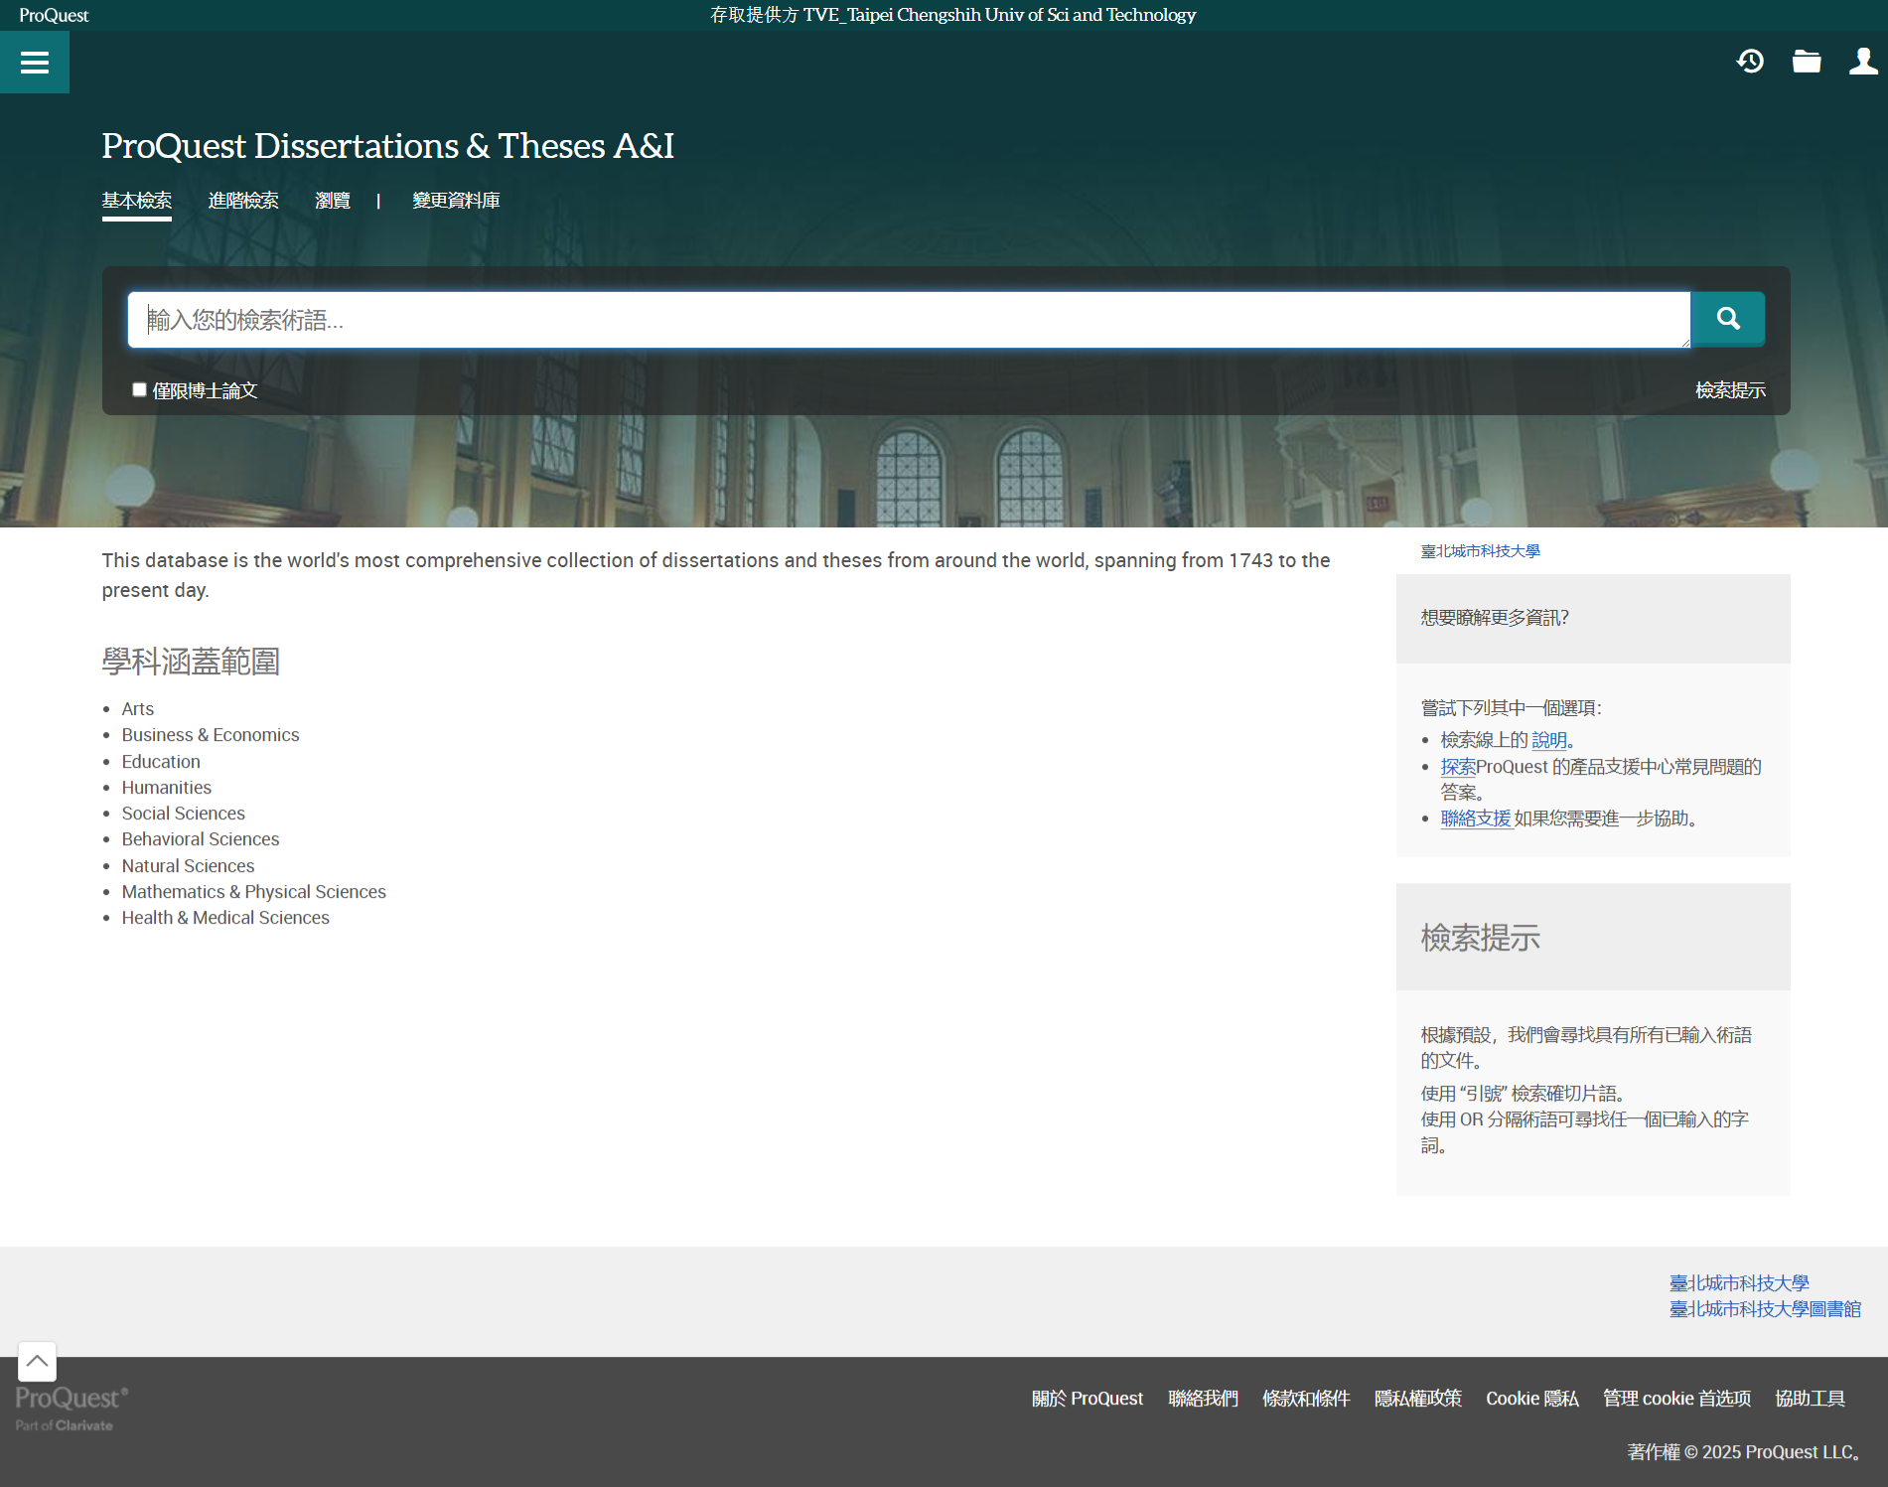Open the saved items folder icon
1888x1487 pixels.
1807,62
